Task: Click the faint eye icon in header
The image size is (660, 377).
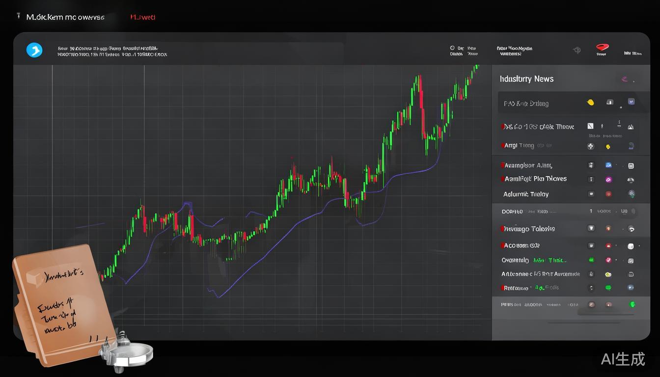Action: coord(577,50)
